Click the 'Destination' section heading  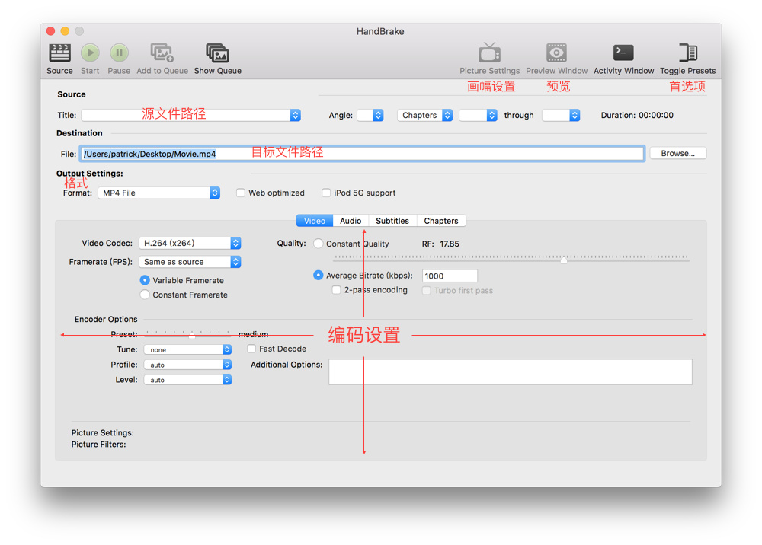pos(79,133)
